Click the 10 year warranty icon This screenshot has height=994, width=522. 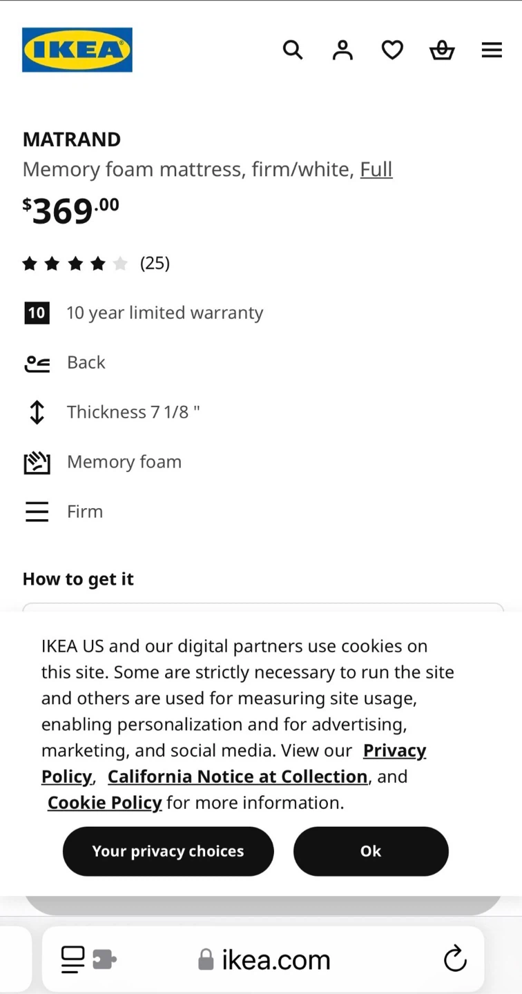click(x=37, y=313)
